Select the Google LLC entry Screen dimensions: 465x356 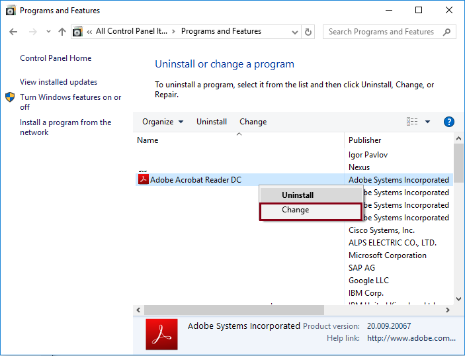tap(368, 281)
